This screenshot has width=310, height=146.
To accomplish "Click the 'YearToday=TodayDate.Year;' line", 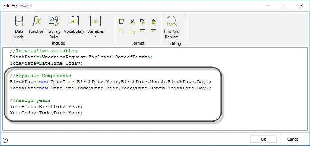I will click(x=46, y=113).
